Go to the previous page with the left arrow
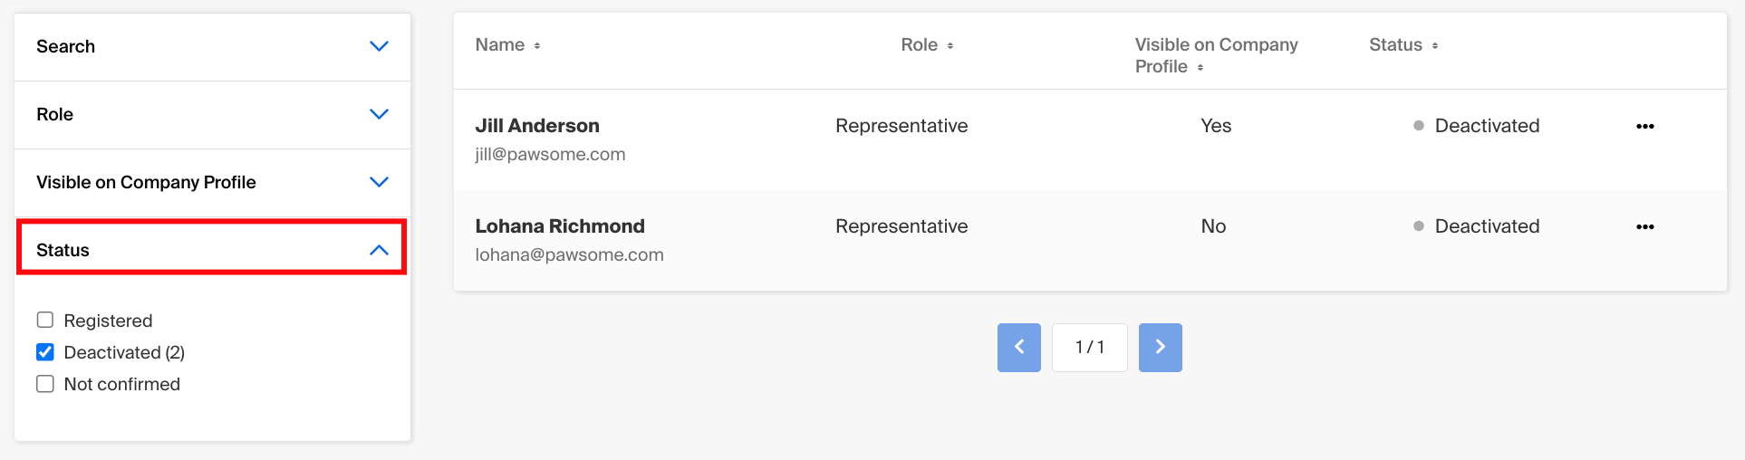This screenshot has height=460, width=1745. 1018,348
